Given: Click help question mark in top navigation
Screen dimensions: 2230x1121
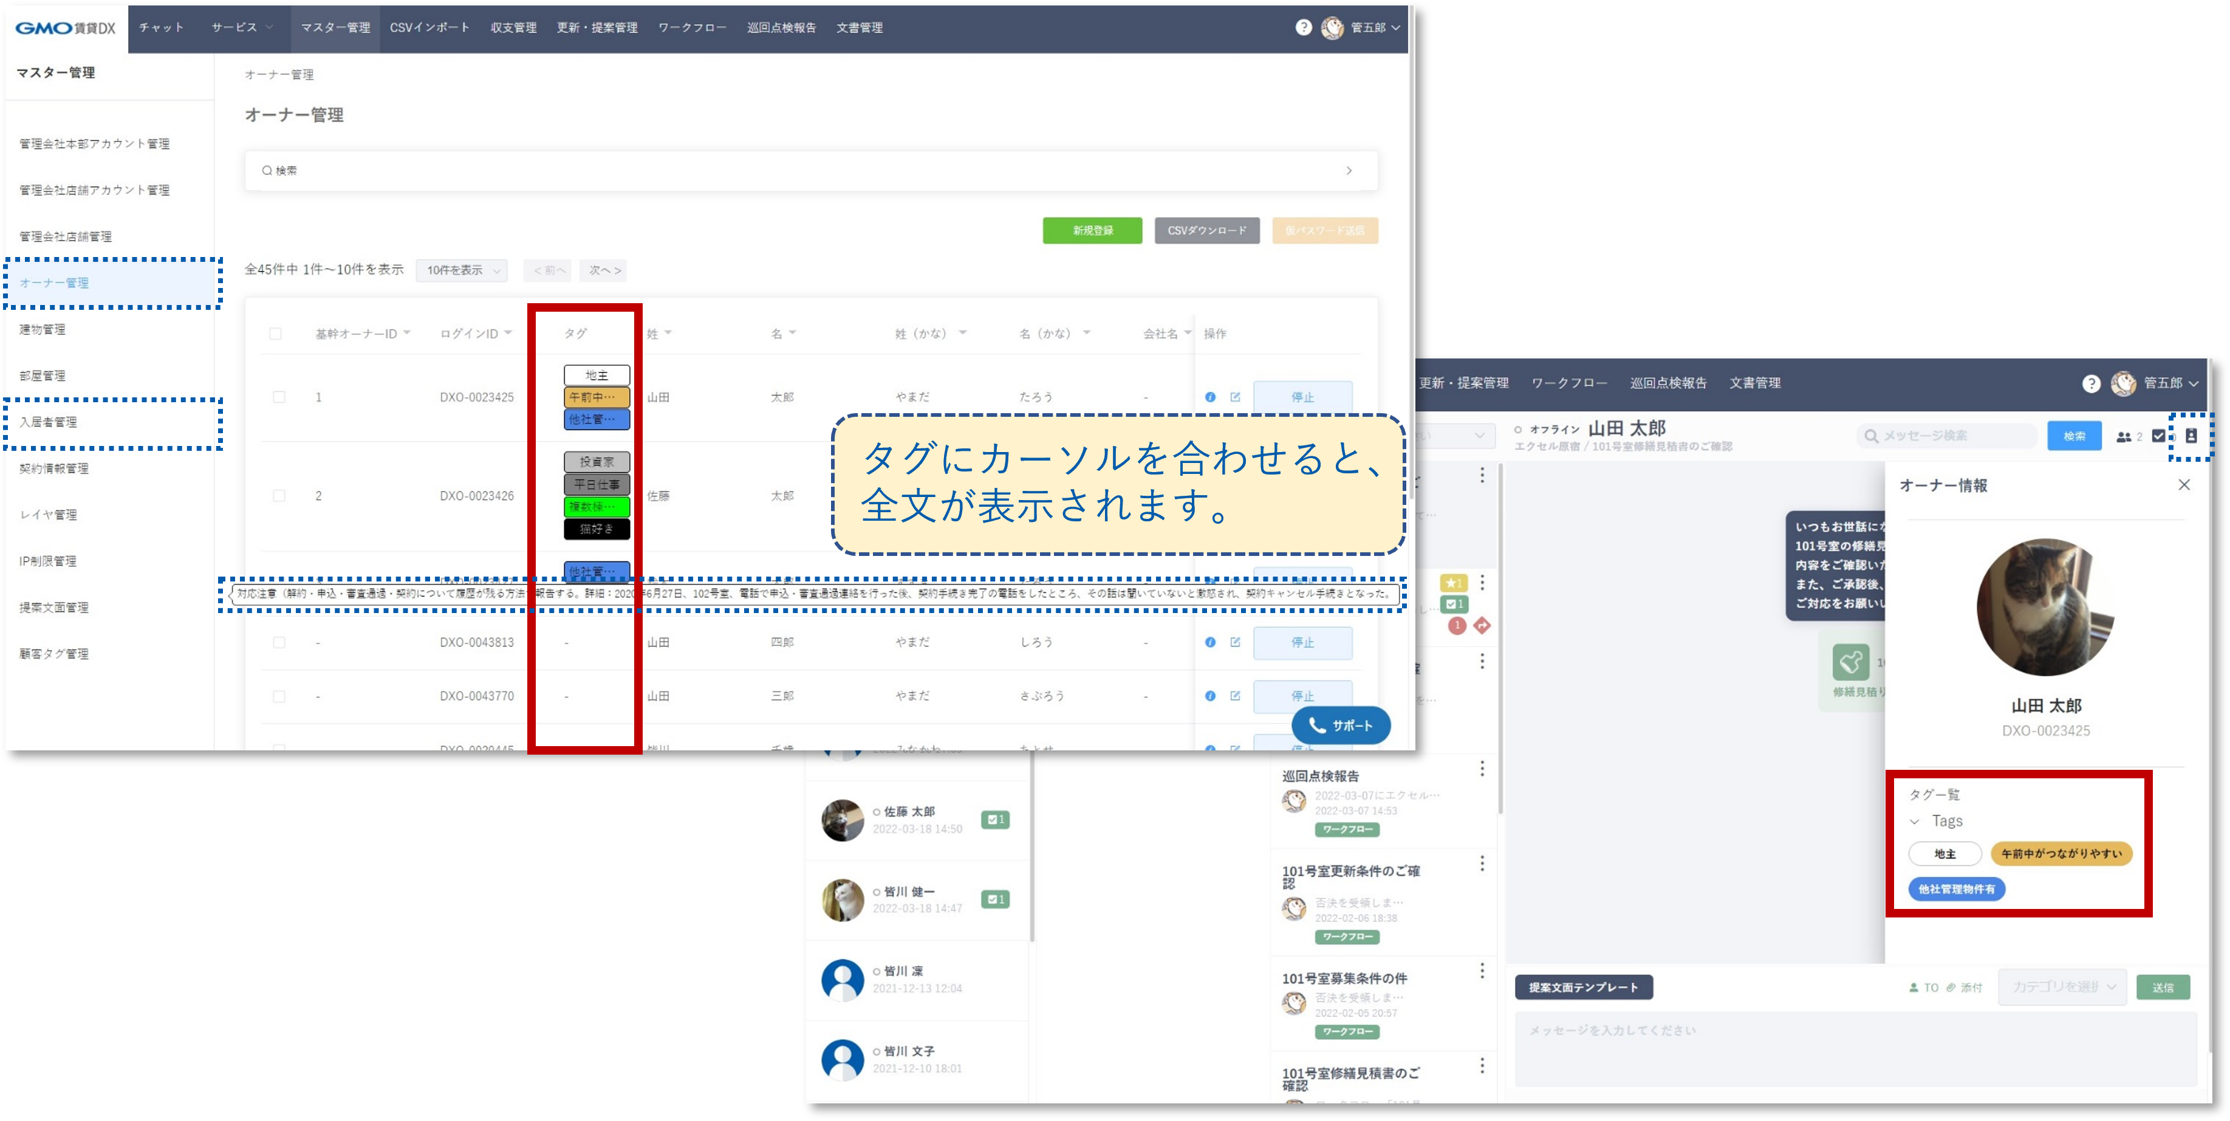Looking at the screenshot, I should 1303,28.
